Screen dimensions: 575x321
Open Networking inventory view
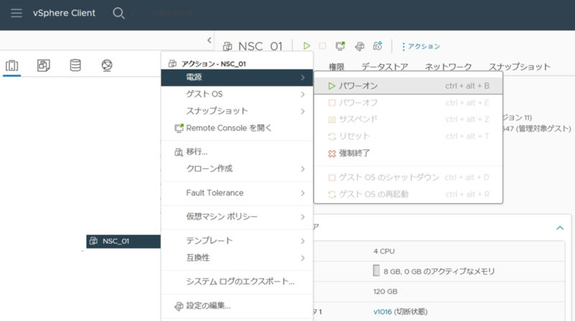[x=106, y=65]
